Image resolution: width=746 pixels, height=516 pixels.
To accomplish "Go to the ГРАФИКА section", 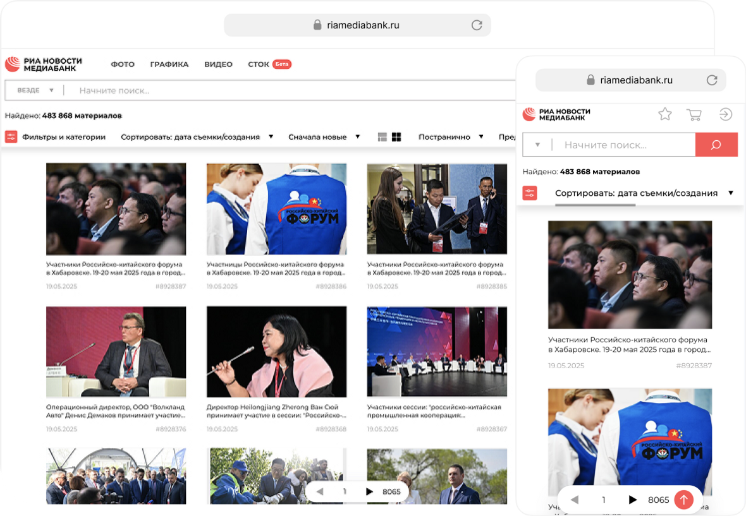I will click(169, 64).
